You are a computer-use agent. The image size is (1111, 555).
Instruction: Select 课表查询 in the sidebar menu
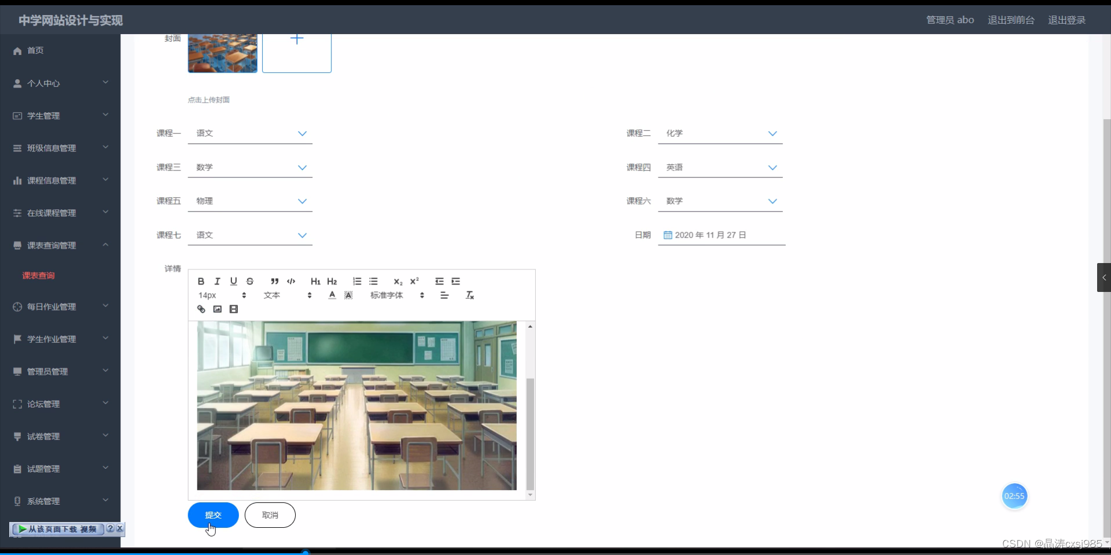pos(38,275)
